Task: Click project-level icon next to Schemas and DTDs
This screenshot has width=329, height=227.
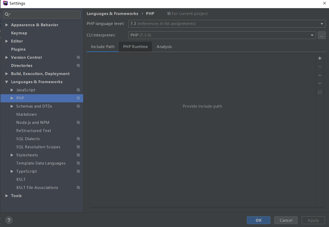Action: 78,106
